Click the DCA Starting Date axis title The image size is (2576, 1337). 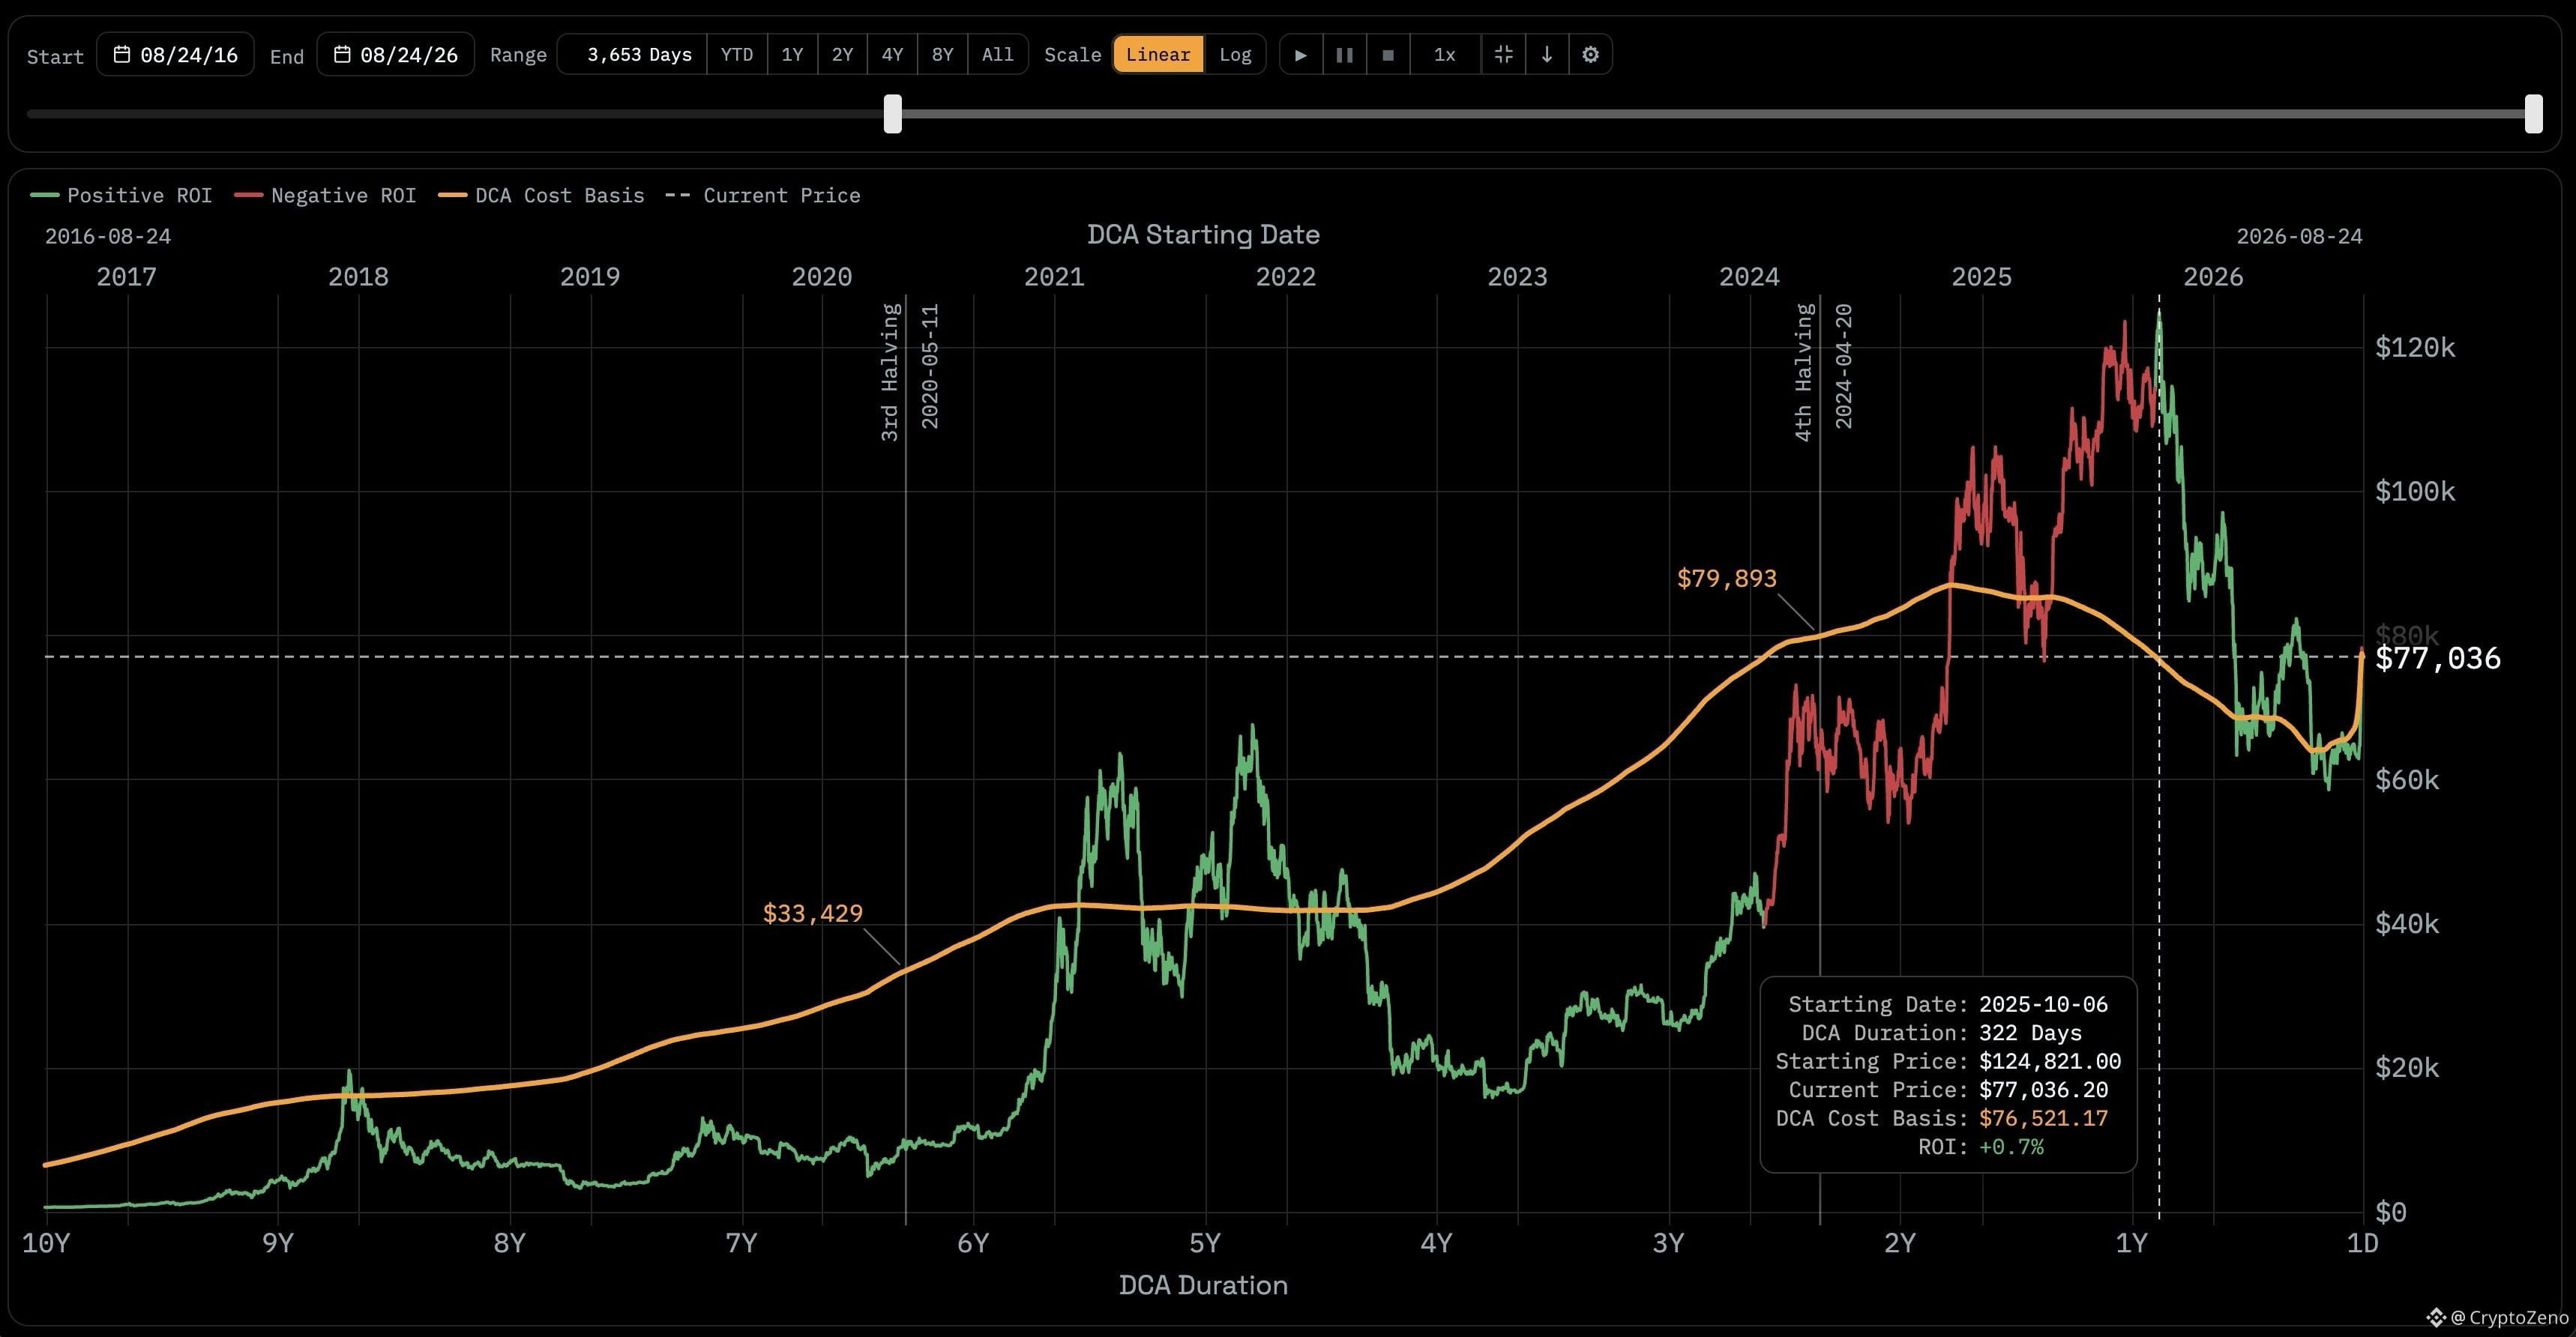[1203, 235]
